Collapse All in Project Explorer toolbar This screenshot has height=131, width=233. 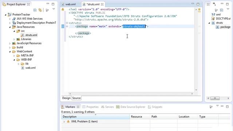(35, 10)
